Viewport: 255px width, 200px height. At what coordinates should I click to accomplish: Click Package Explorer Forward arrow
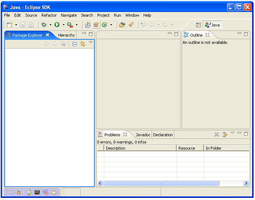click(x=55, y=44)
